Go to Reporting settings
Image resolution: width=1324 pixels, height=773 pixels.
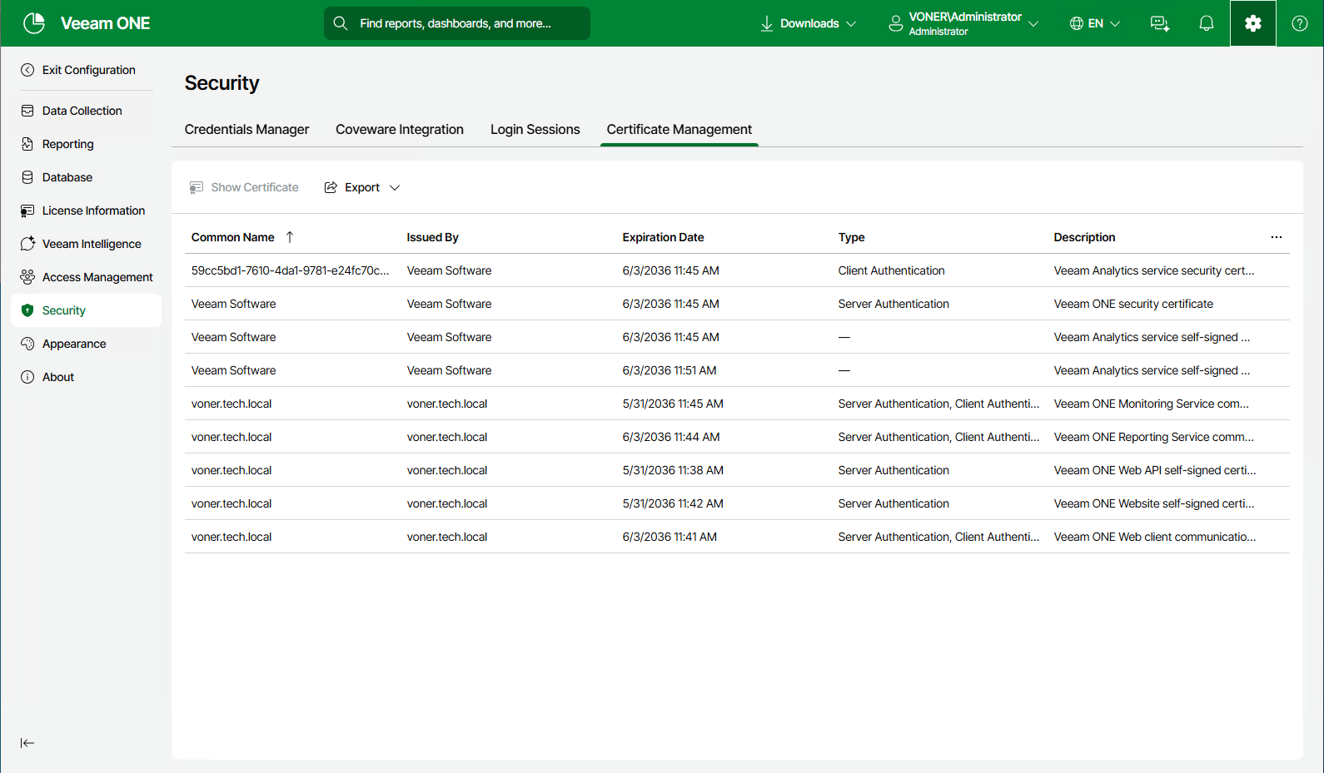[x=67, y=144]
